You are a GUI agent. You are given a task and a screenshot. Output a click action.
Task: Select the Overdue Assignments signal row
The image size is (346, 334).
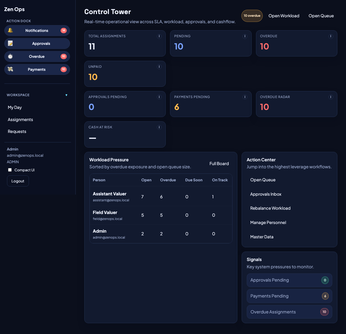pos(289,312)
